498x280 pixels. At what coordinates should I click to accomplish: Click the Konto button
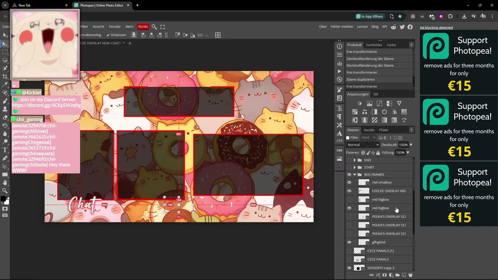[x=143, y=26]
